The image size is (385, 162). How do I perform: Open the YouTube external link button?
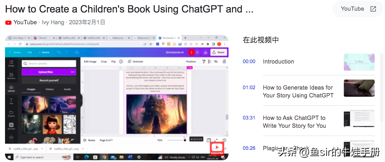click(358, 9)
